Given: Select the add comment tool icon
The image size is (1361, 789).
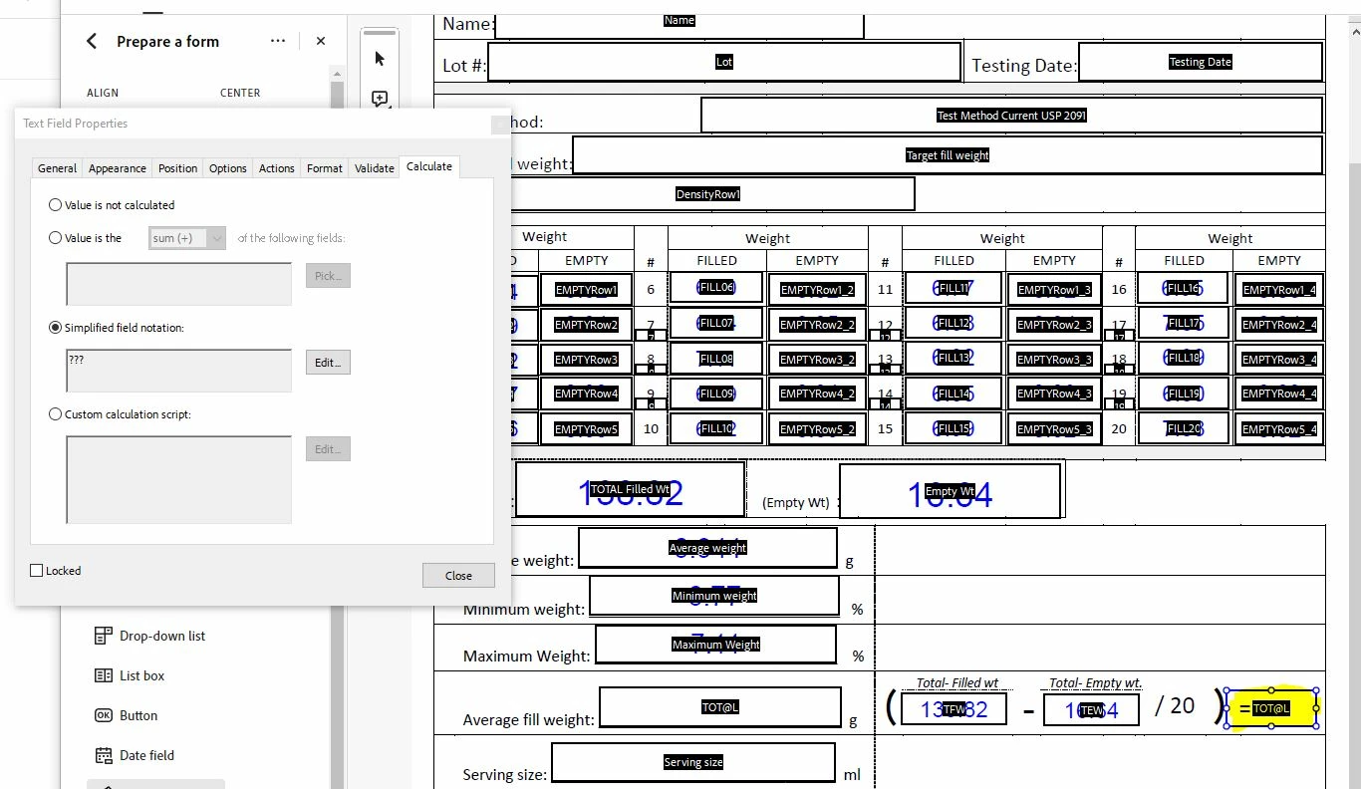Looking at the screenshot, I should point(380,99).
